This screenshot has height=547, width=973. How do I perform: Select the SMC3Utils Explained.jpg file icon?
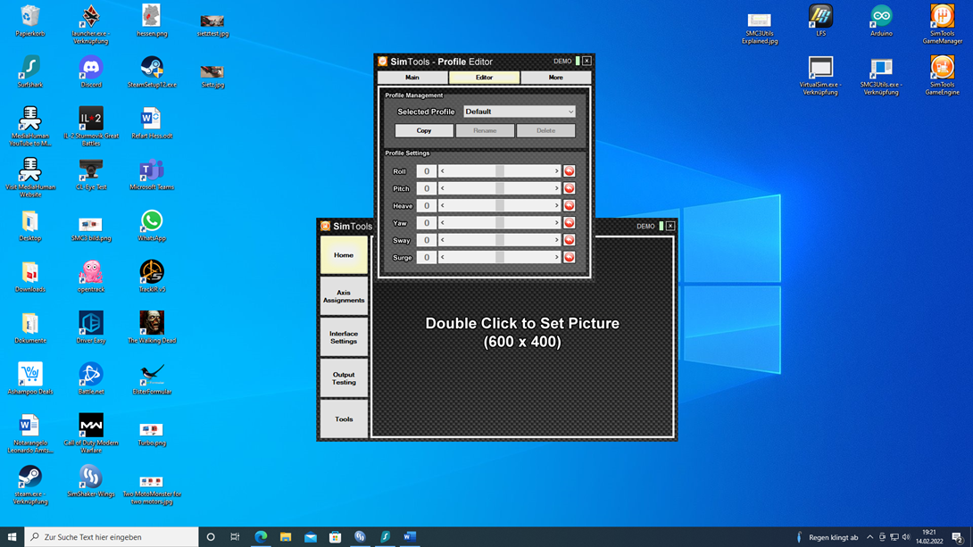760,29
